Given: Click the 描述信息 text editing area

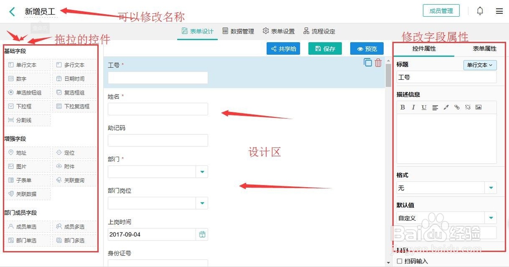Looking at the screenshot, I should [x=447, y=138].
